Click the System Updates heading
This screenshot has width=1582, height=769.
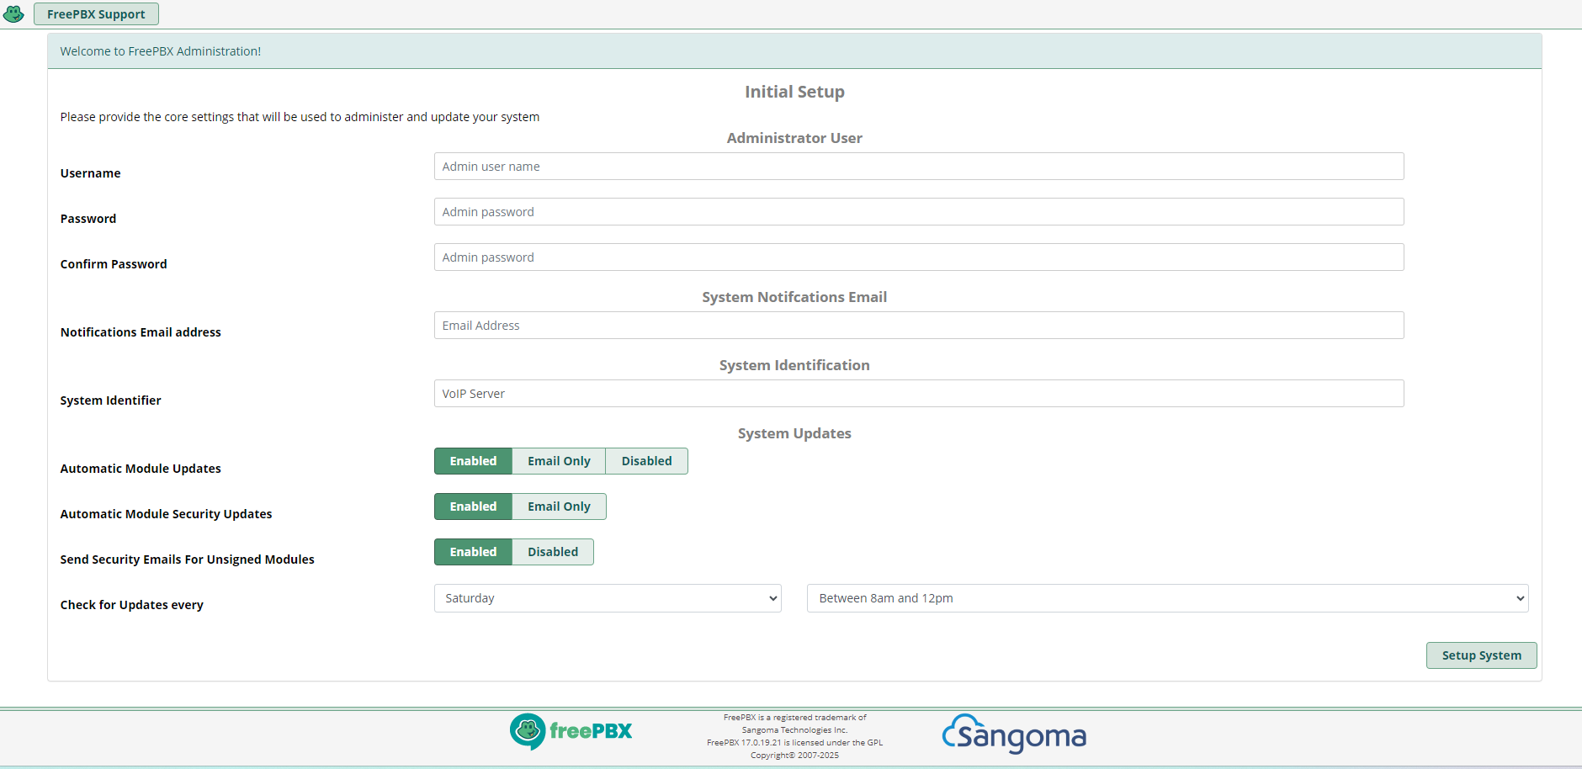tap(794, 433)
